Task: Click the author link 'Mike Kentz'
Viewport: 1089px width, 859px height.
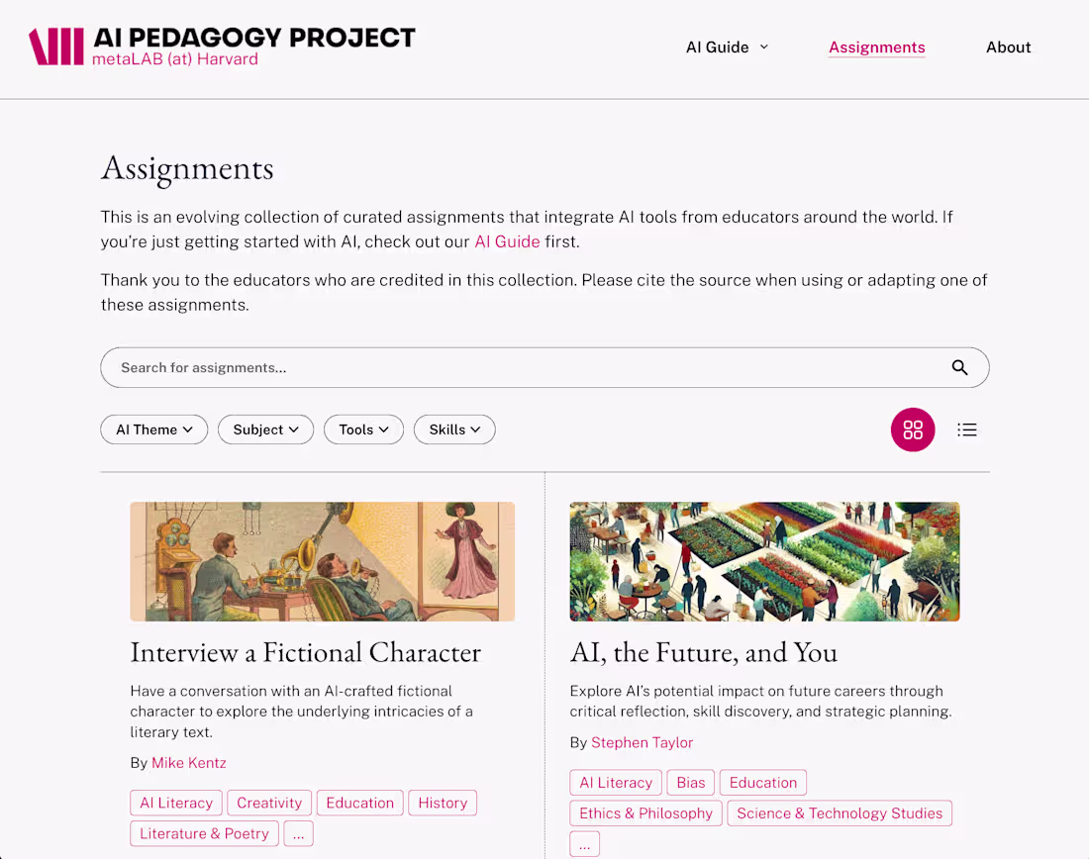Action: pyautogui.click(x=188, y=762)
